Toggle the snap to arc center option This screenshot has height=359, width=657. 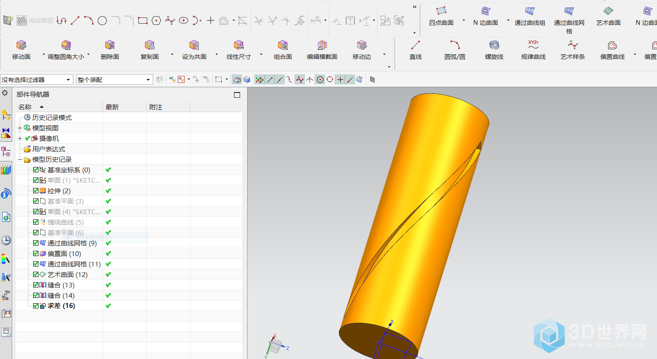pyautogui.click(x=320, y=79)
